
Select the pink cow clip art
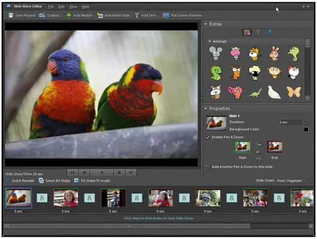[235, 53]
